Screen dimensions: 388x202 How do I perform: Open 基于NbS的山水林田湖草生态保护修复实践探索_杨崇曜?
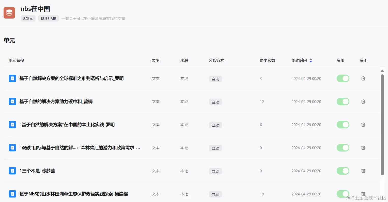click(x=74, y=194)
